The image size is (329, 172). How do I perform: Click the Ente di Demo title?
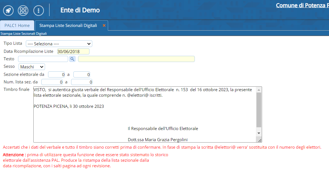tap(80, 10)
